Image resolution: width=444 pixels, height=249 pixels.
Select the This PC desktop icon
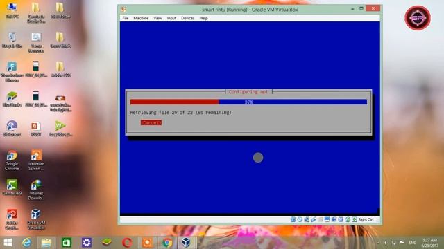point(12,10)
